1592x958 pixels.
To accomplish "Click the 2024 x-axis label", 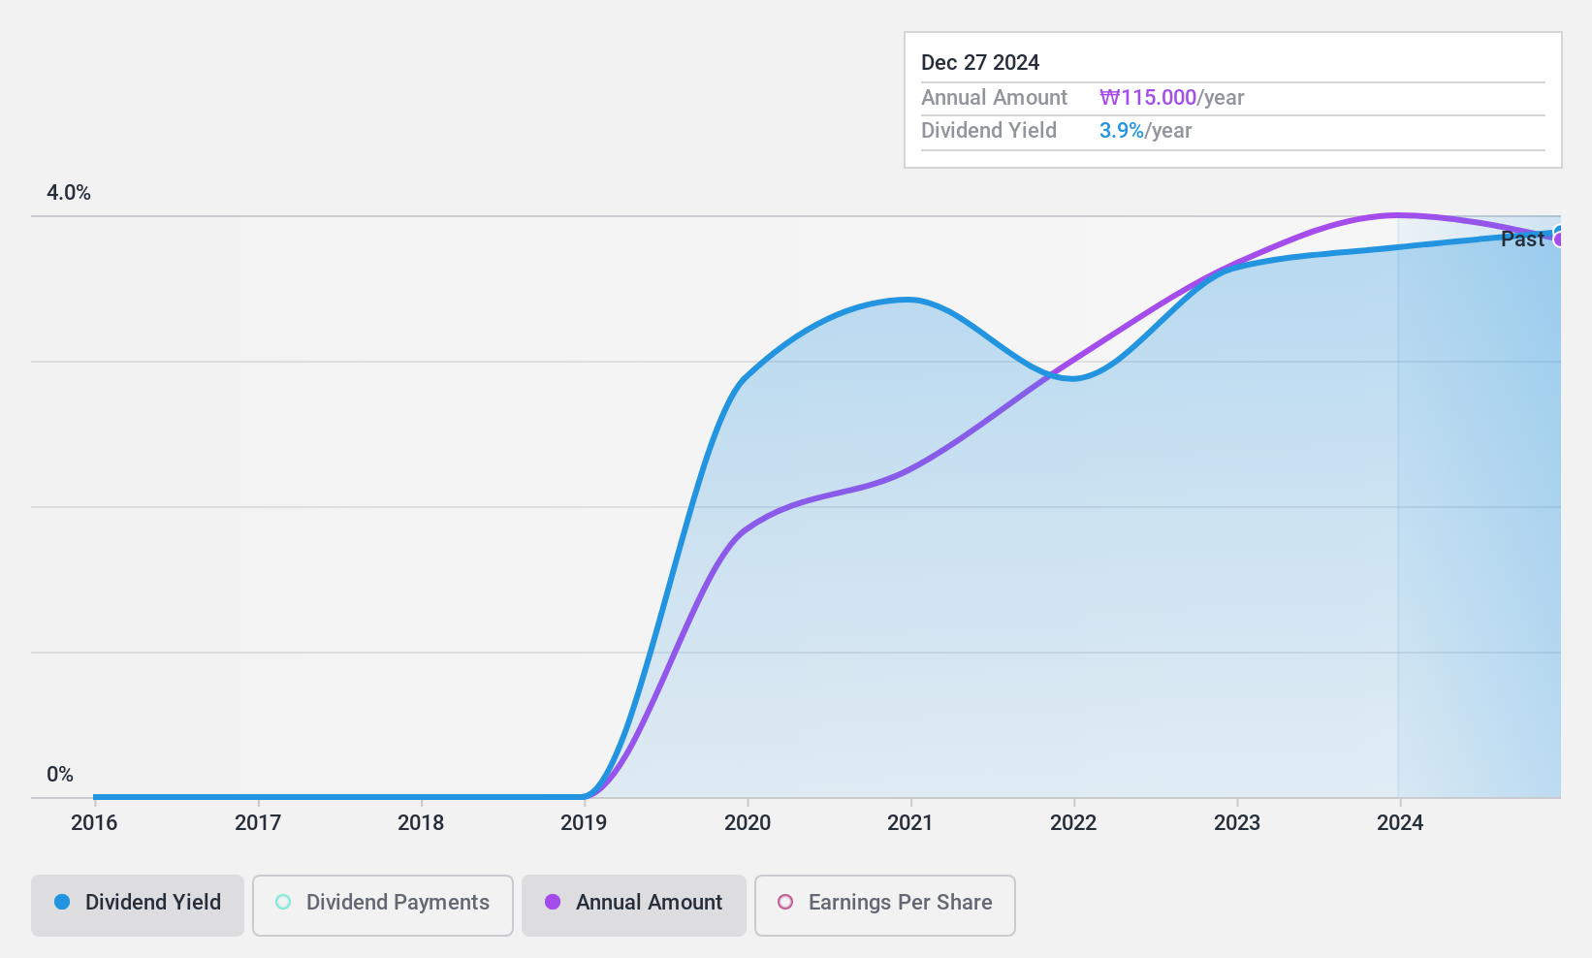I will [1400, 823].
